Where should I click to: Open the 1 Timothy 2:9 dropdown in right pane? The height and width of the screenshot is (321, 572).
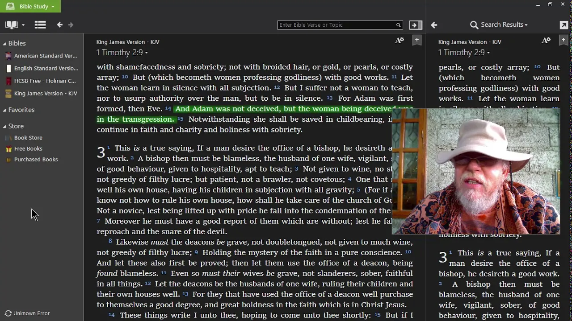[464, 53]
